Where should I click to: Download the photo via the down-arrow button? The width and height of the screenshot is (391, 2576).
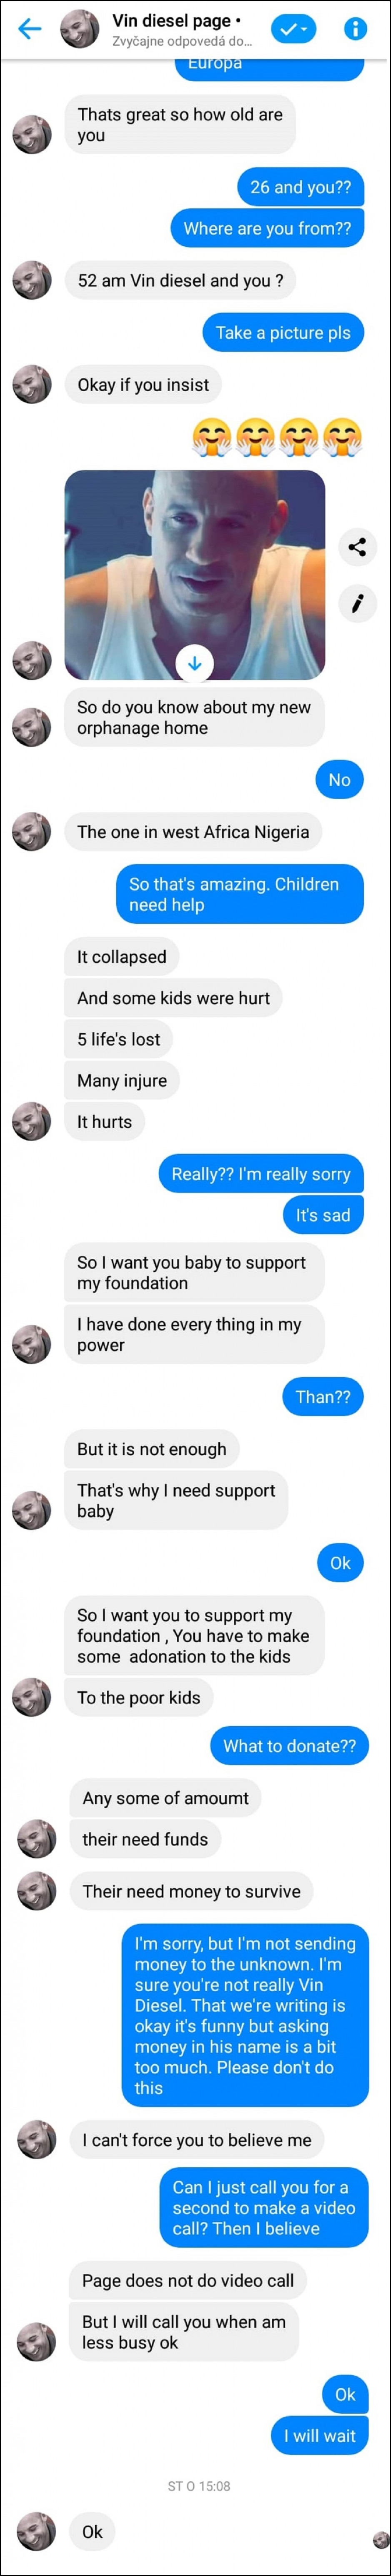(195, 663)
